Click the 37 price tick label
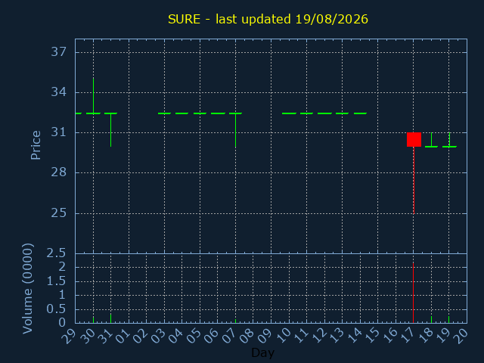 59,52
